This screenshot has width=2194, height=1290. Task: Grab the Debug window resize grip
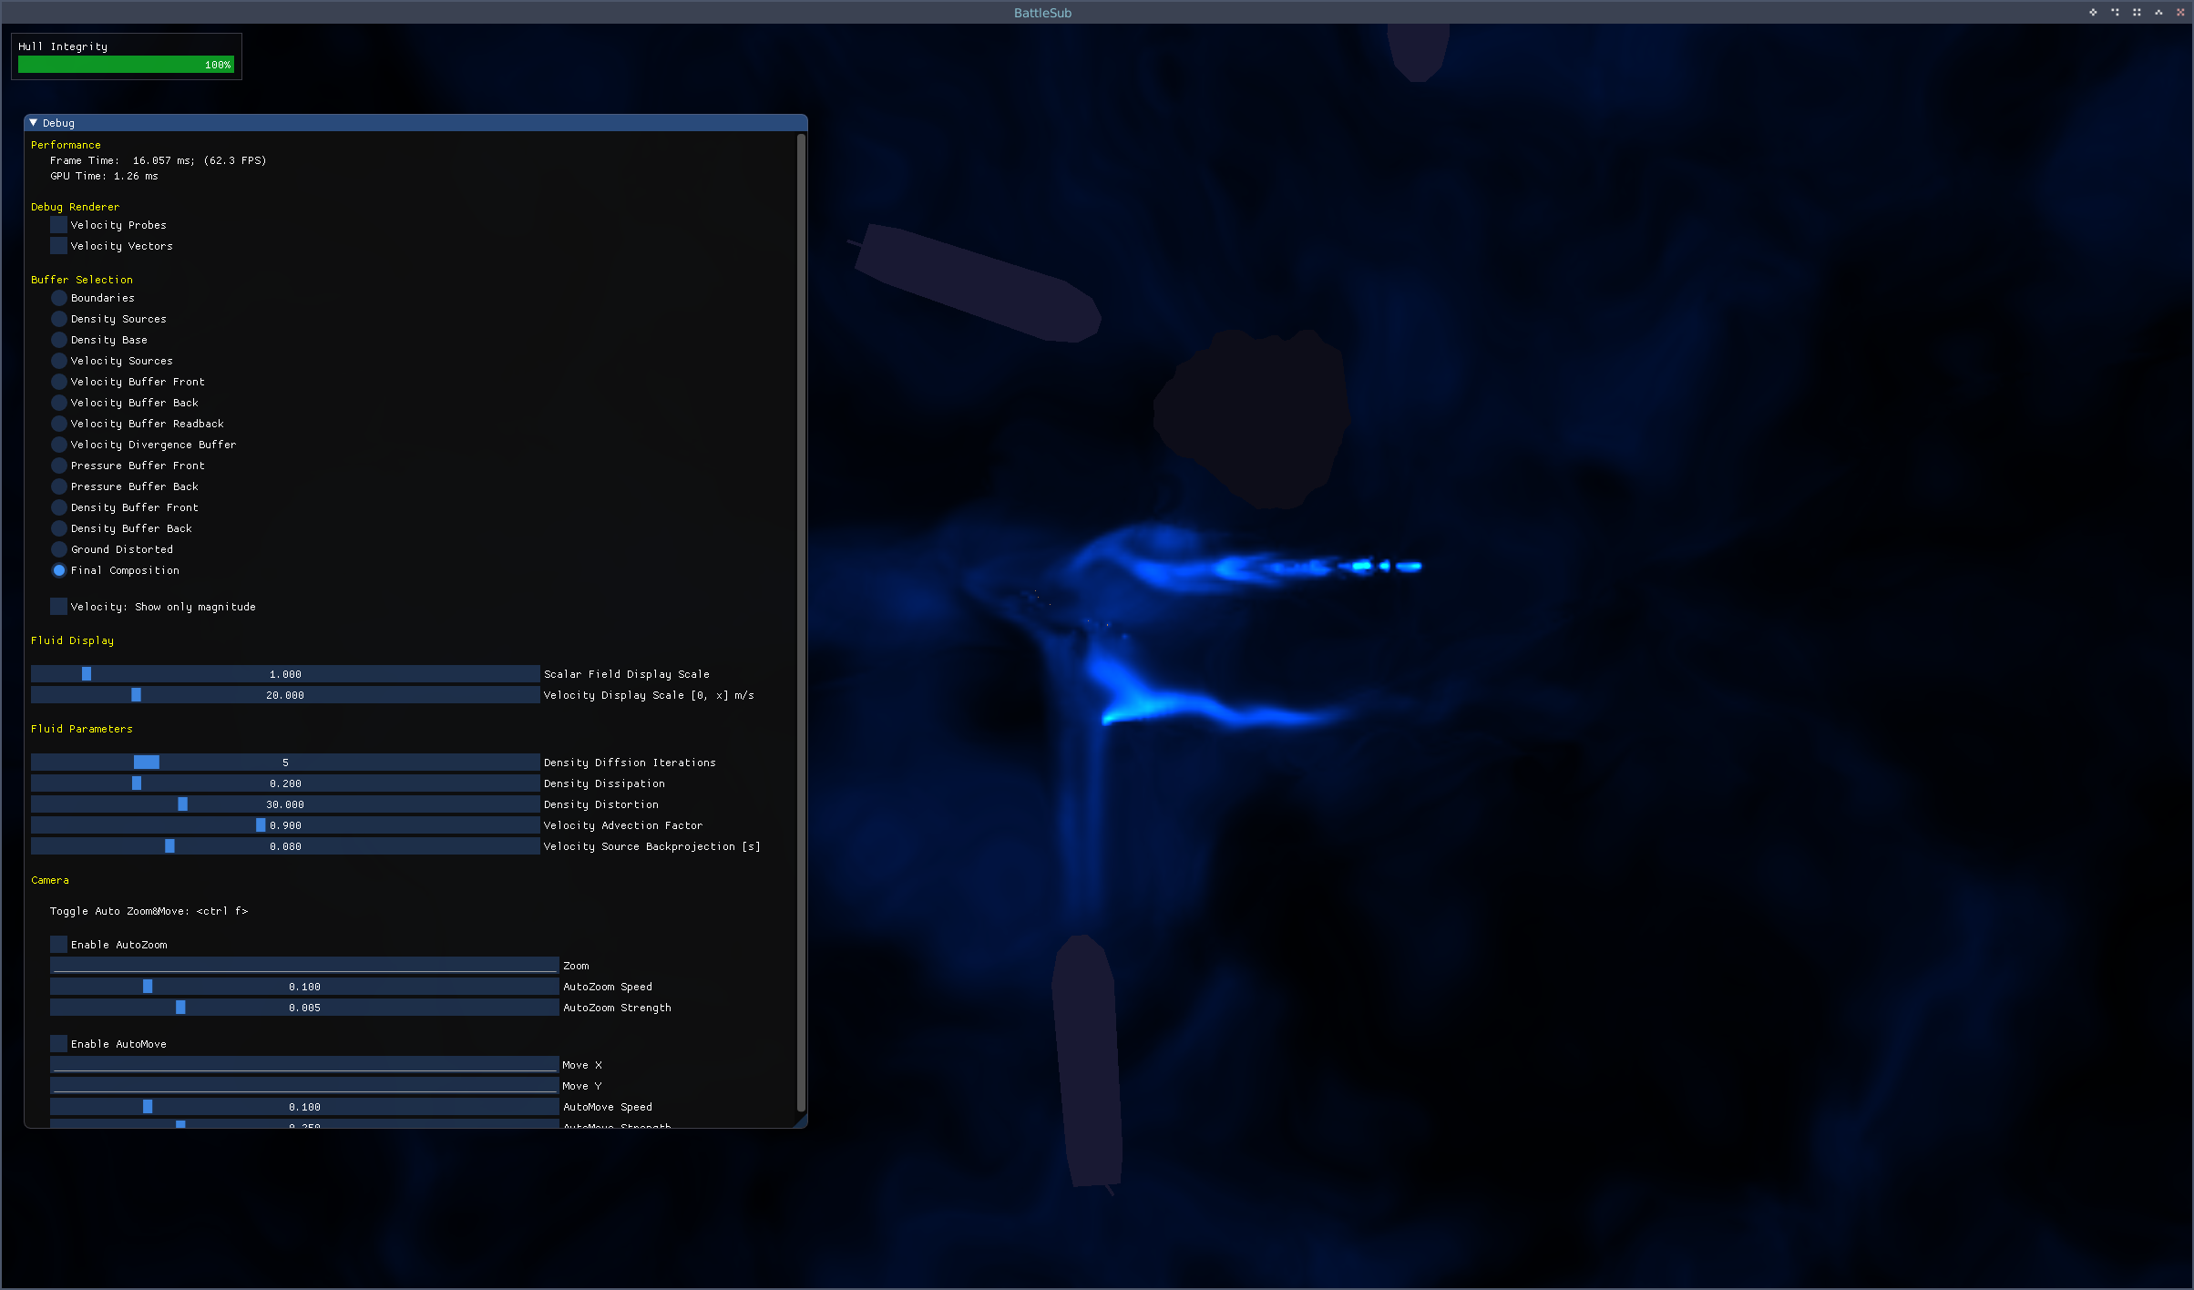click(801, 1122)
